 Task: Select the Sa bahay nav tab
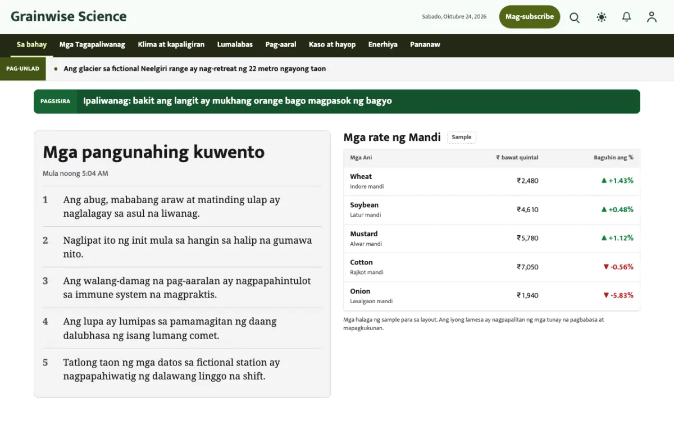pos(32,45)
